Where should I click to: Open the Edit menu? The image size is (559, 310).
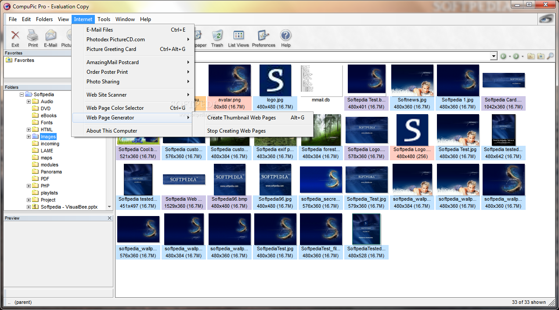(x=26, y=19)
